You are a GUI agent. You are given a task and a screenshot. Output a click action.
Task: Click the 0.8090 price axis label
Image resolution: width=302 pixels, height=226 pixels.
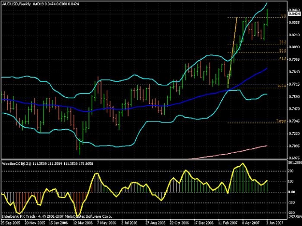[x=294, y=47]
